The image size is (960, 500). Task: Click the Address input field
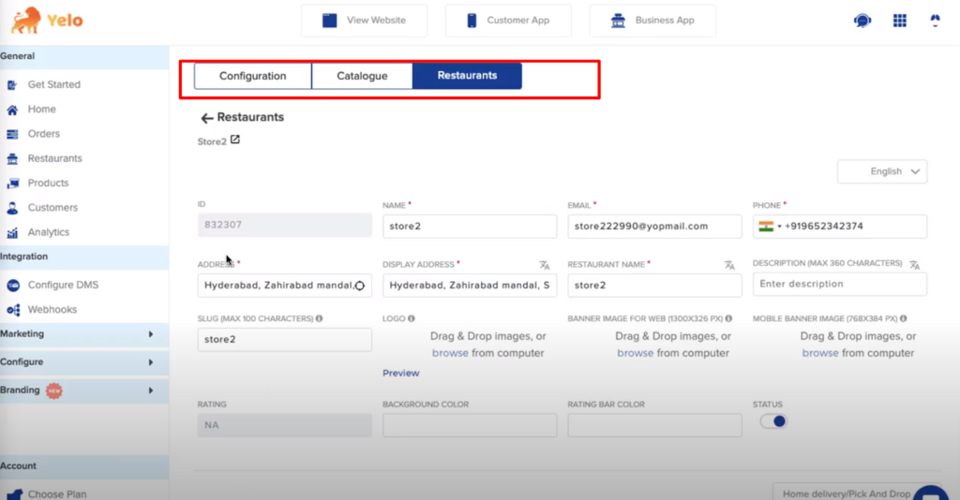[284, 286]
